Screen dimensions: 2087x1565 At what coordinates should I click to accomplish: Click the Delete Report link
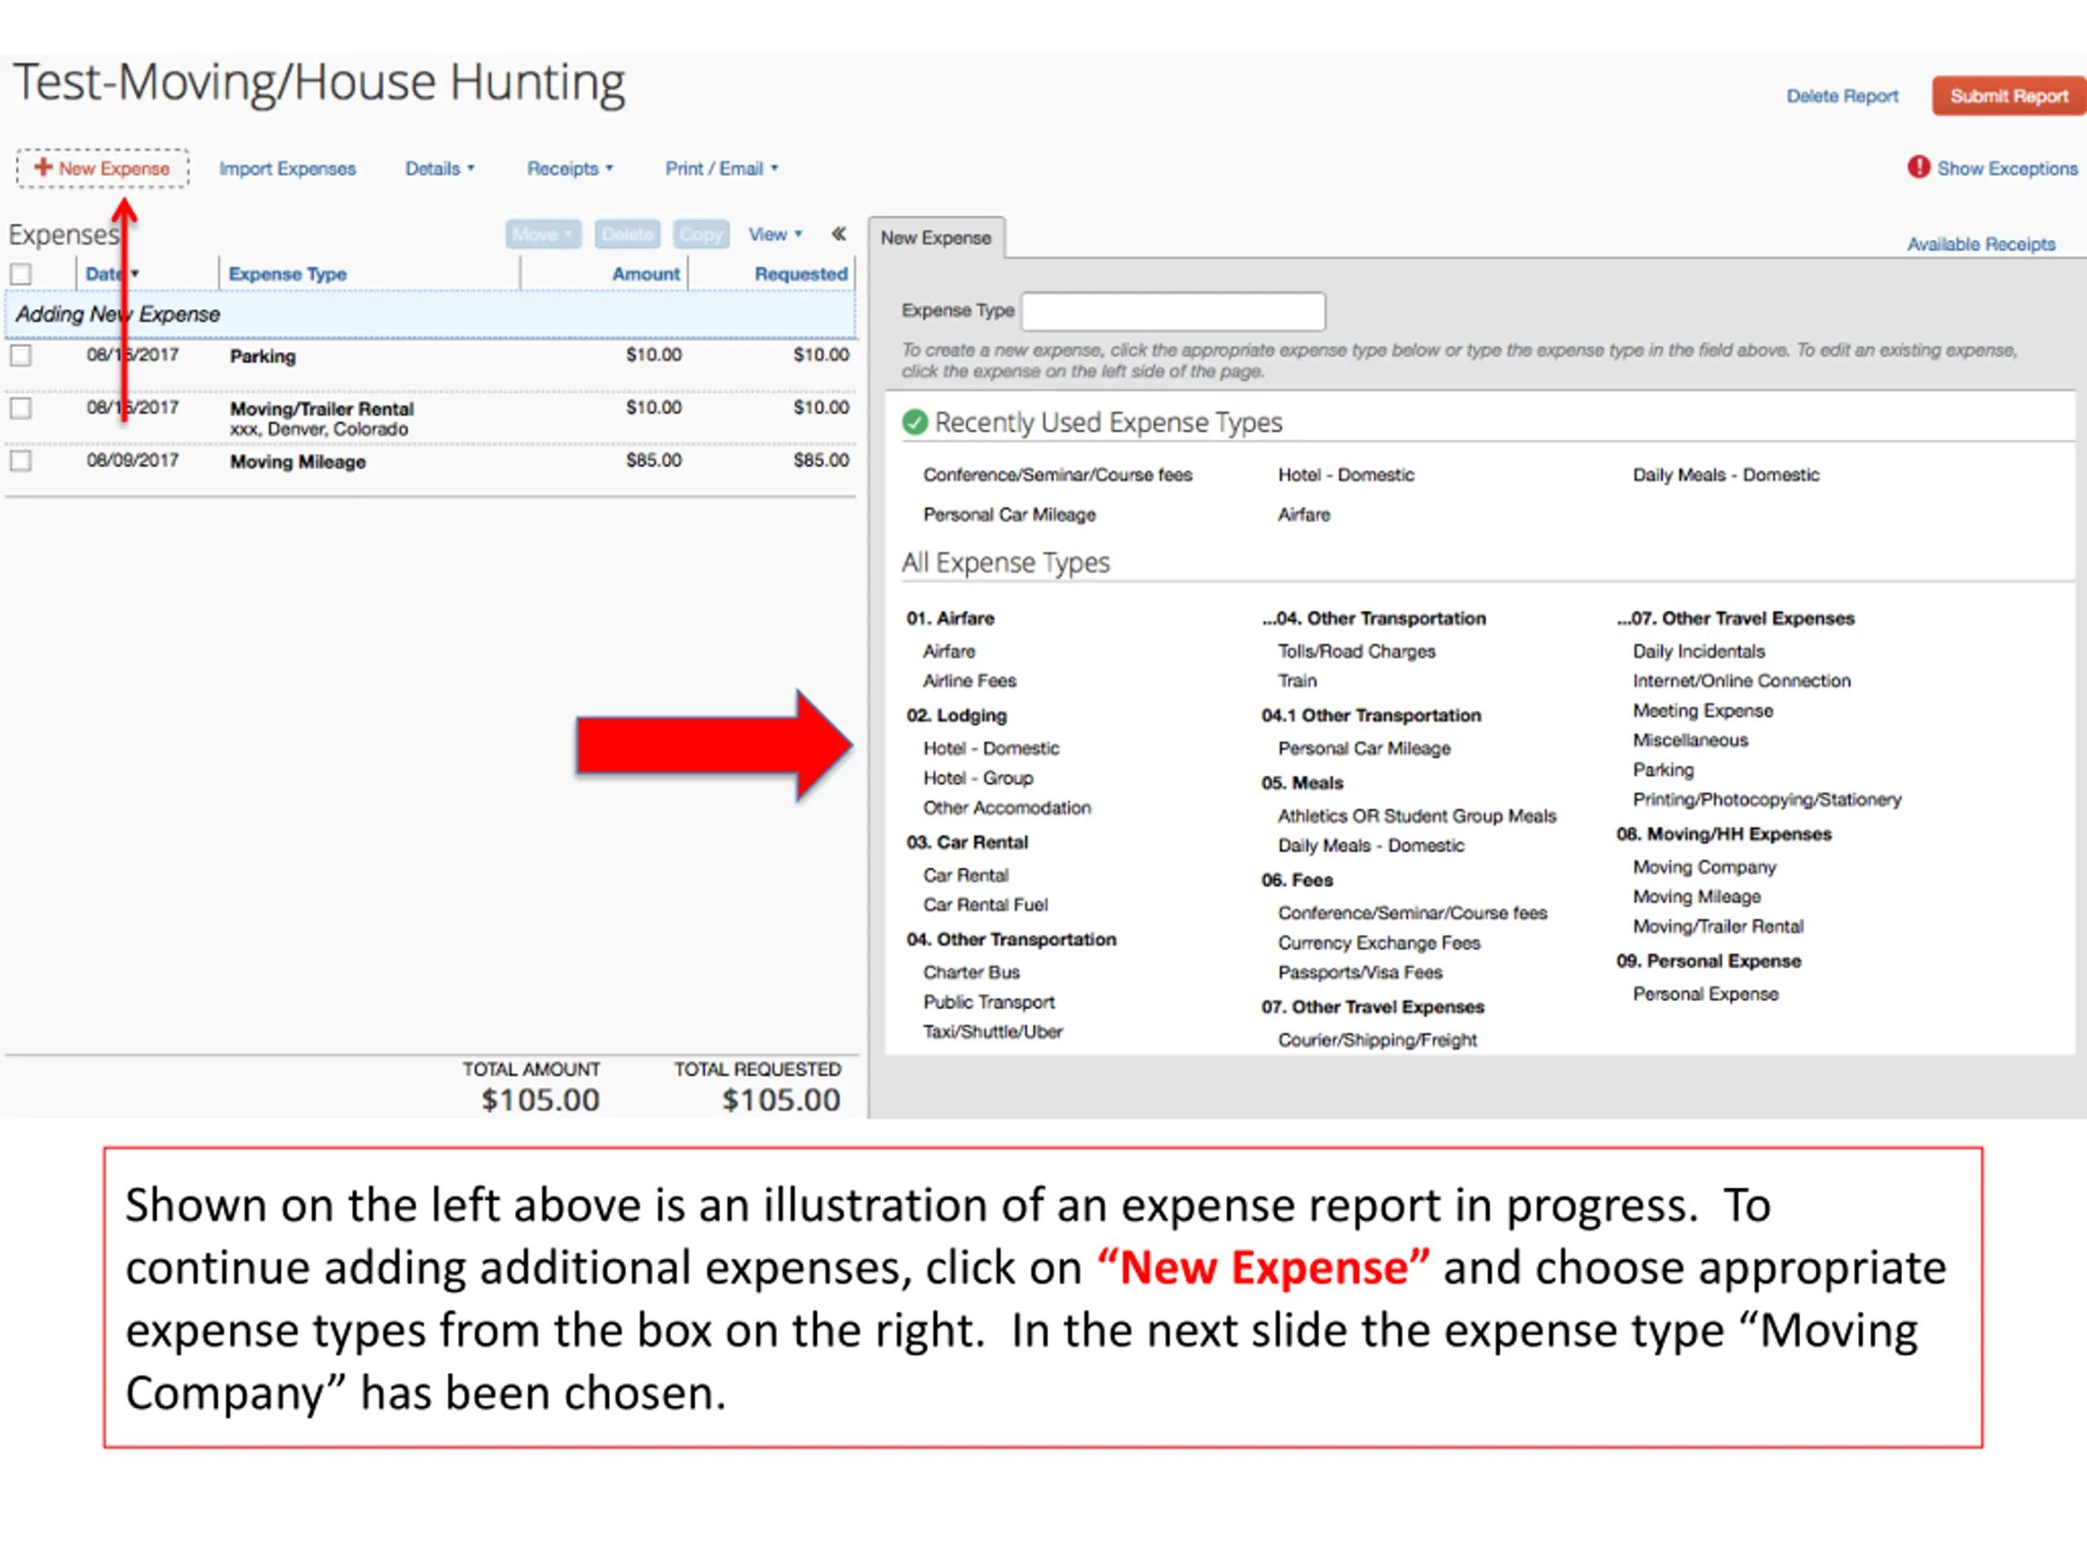pyautogui.click(x=1841, y=96)
